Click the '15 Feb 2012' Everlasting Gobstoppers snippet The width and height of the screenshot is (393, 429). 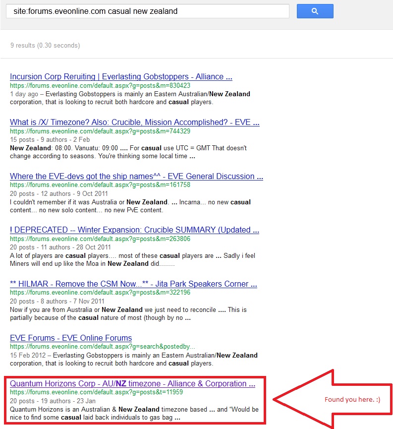point(134,359)
